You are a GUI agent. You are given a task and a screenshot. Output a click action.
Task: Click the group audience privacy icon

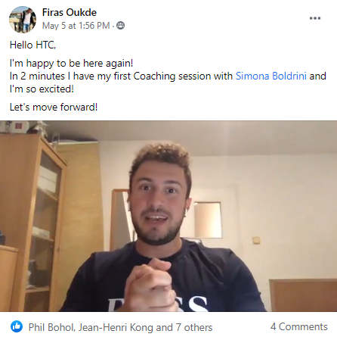120,26
